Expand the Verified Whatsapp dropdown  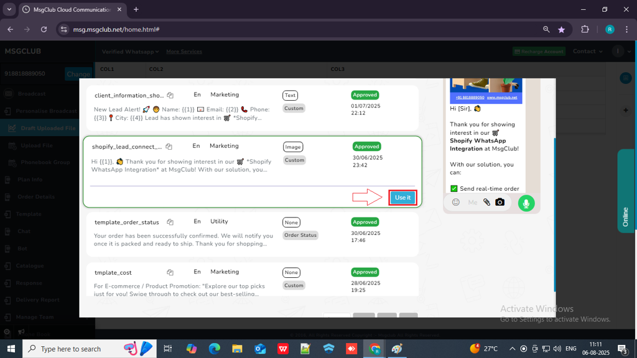click(x=130, y=52)
